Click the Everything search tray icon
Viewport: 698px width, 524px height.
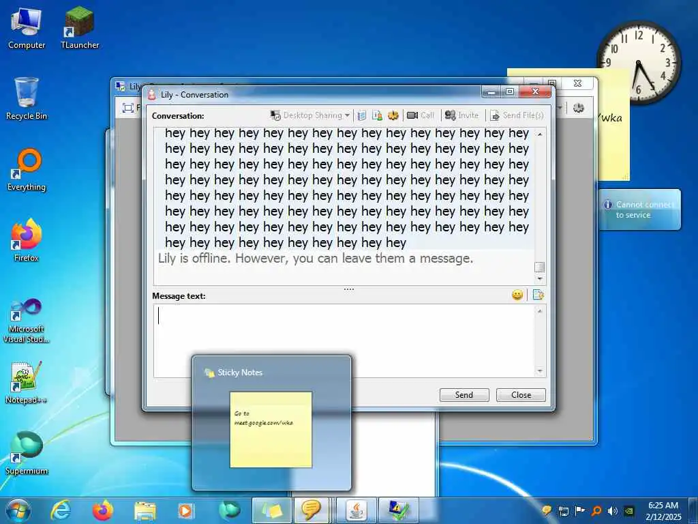[596, 510]
